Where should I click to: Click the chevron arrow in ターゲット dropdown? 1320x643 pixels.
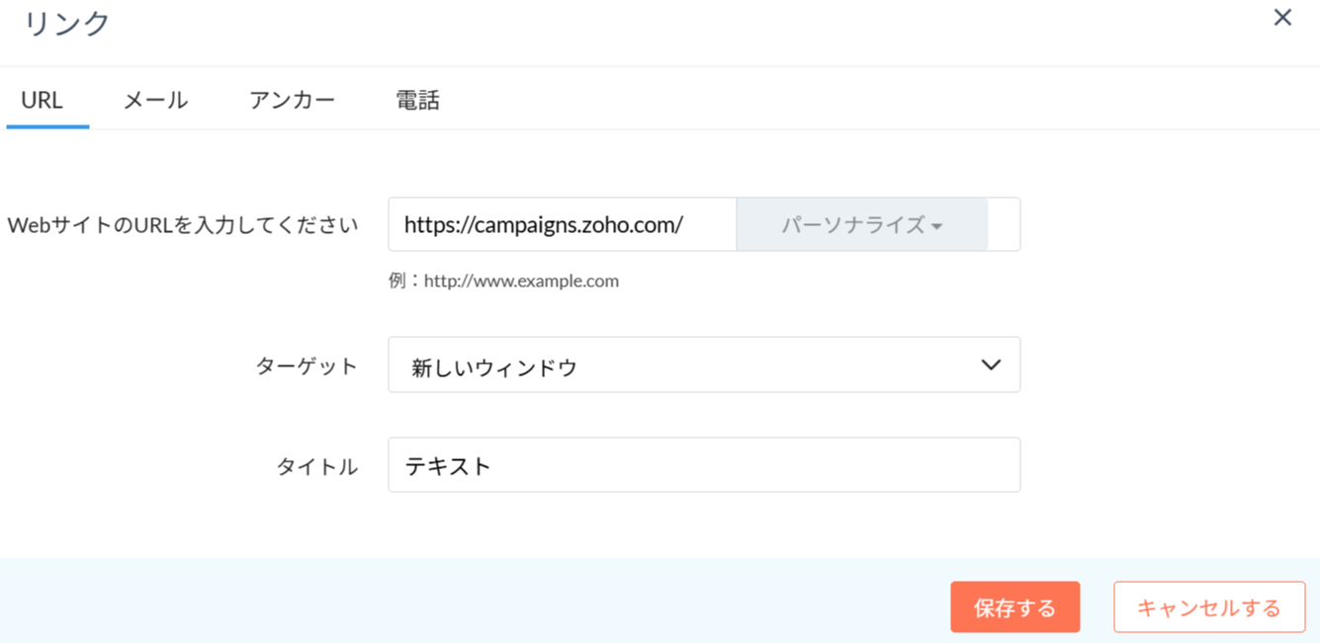(991, 365)
